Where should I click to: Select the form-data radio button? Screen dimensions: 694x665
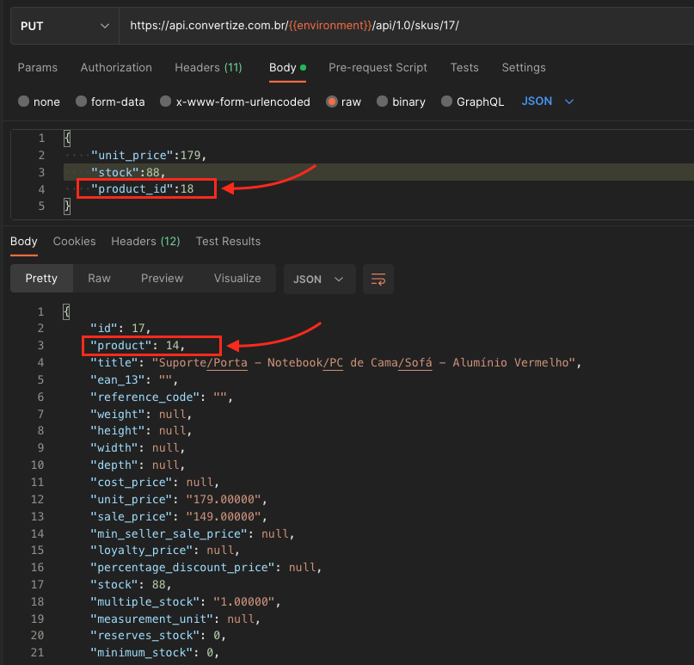click(82, 102)
